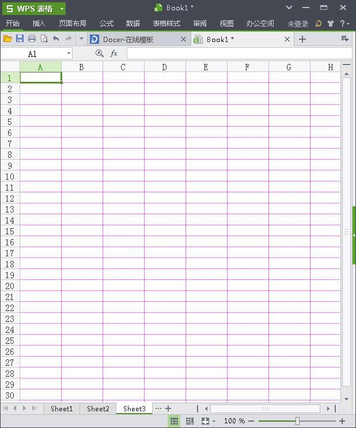
Task: Open the help question mark menu
Action: pyautogui.click(x=344, y=24)
